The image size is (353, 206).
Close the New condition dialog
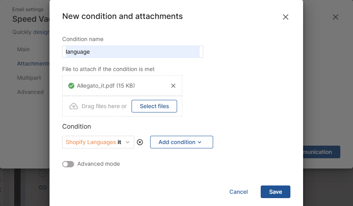(x=285, y=17)
